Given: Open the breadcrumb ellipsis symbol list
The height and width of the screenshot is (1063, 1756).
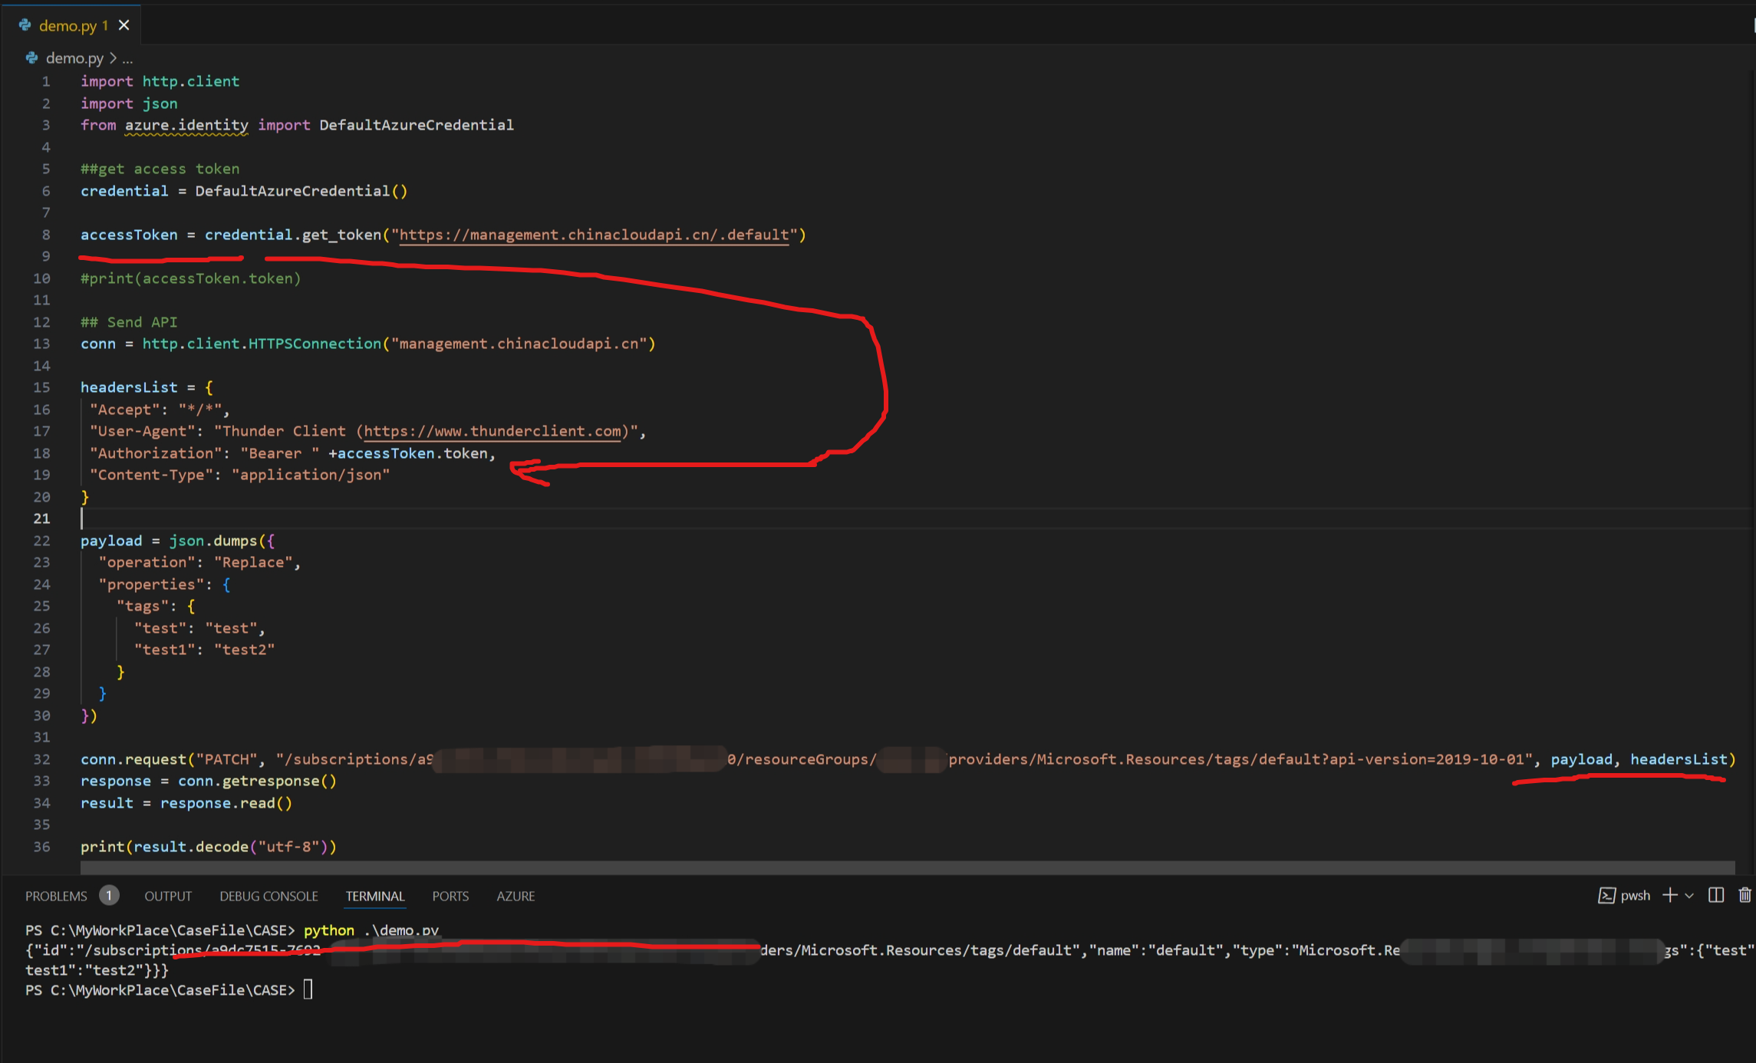Looking at the screenshot, I should (127, 58).
